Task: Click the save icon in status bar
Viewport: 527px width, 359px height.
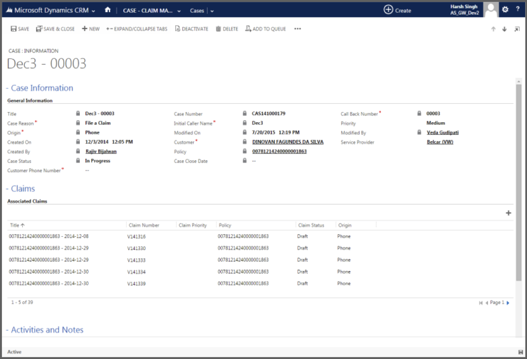Action: tap(520, 352)
